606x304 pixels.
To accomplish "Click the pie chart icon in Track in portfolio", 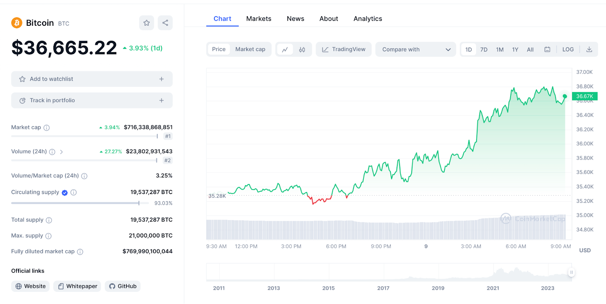I will coord(22,101).
